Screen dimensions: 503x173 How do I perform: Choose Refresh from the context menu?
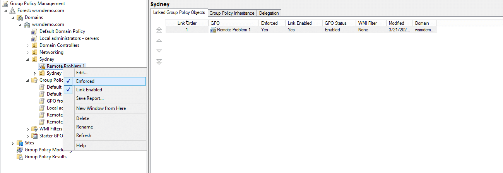[x=104, y=135]
